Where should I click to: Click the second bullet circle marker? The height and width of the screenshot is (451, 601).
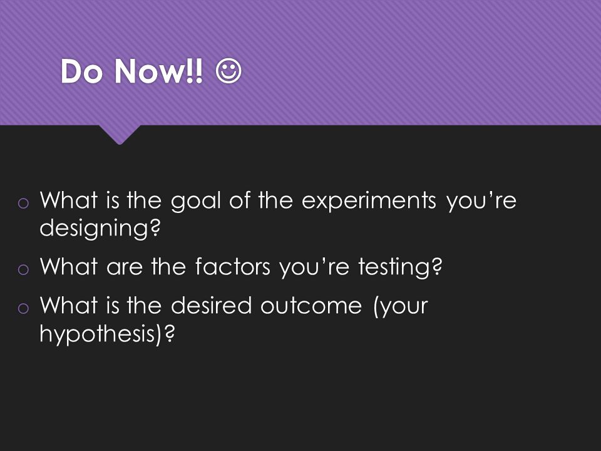coord(23,269)
